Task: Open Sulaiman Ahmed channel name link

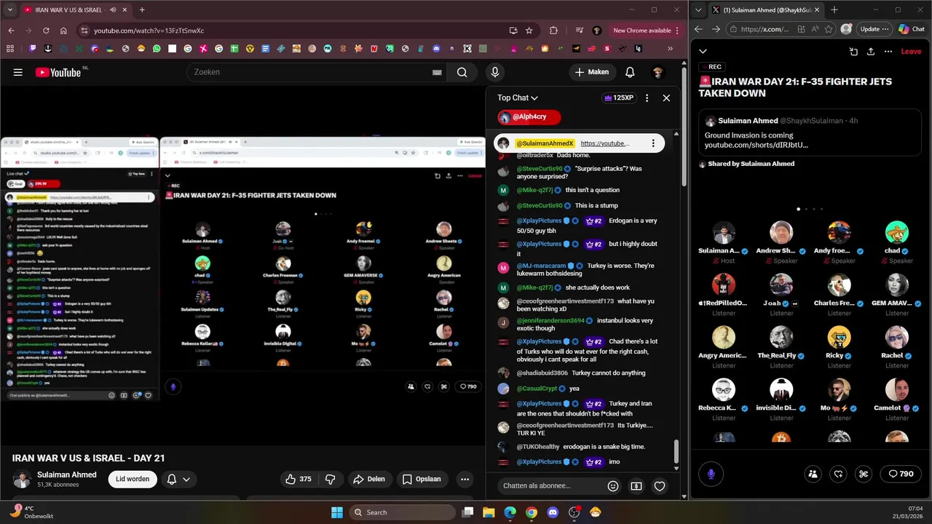Action: 67,475
